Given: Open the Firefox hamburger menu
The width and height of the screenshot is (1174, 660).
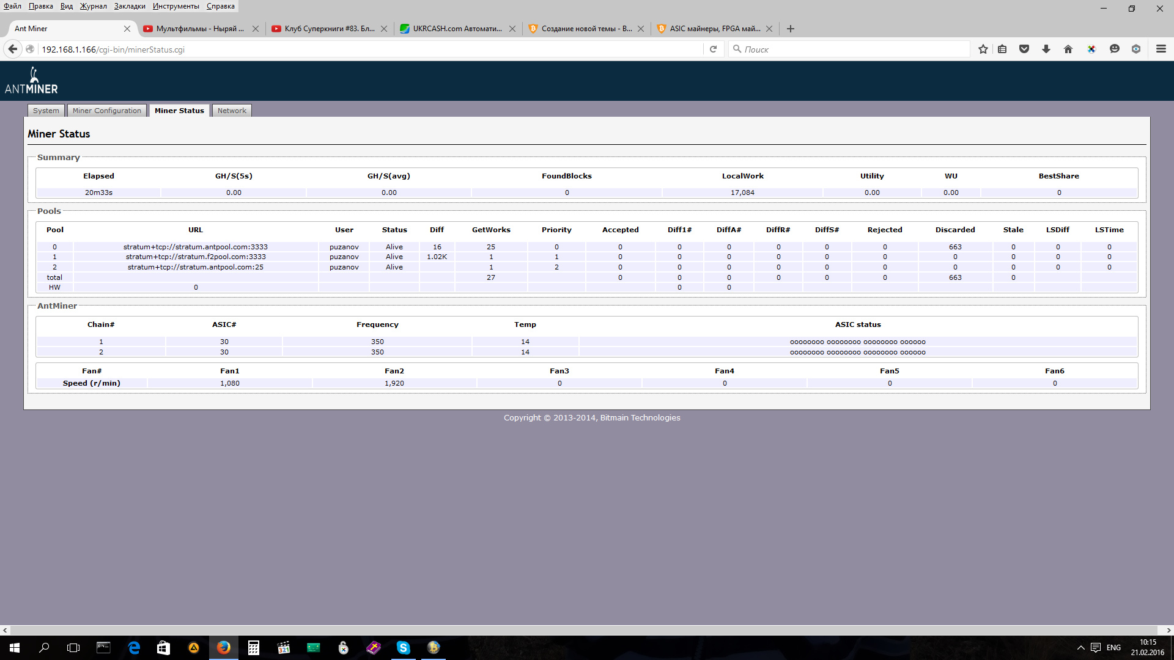Looking at the screenshot, I should point(1161,50).
